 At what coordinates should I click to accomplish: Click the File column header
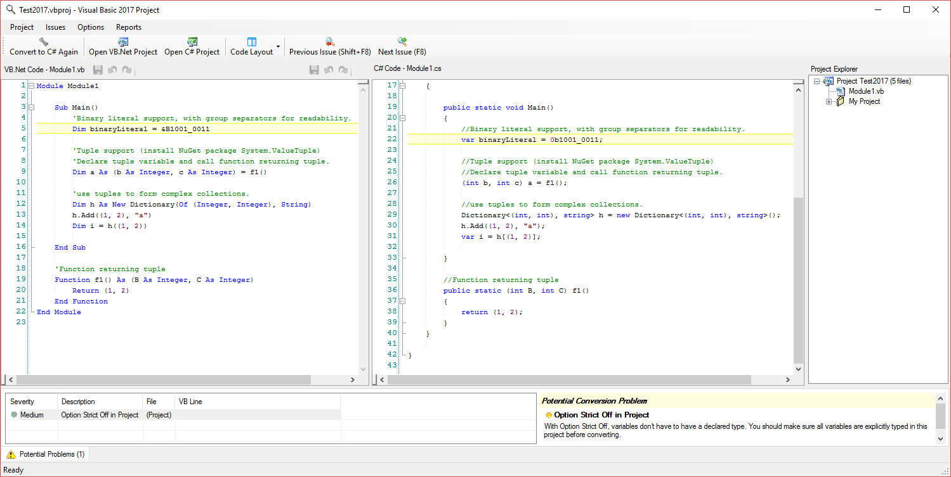tap(159, 402)
